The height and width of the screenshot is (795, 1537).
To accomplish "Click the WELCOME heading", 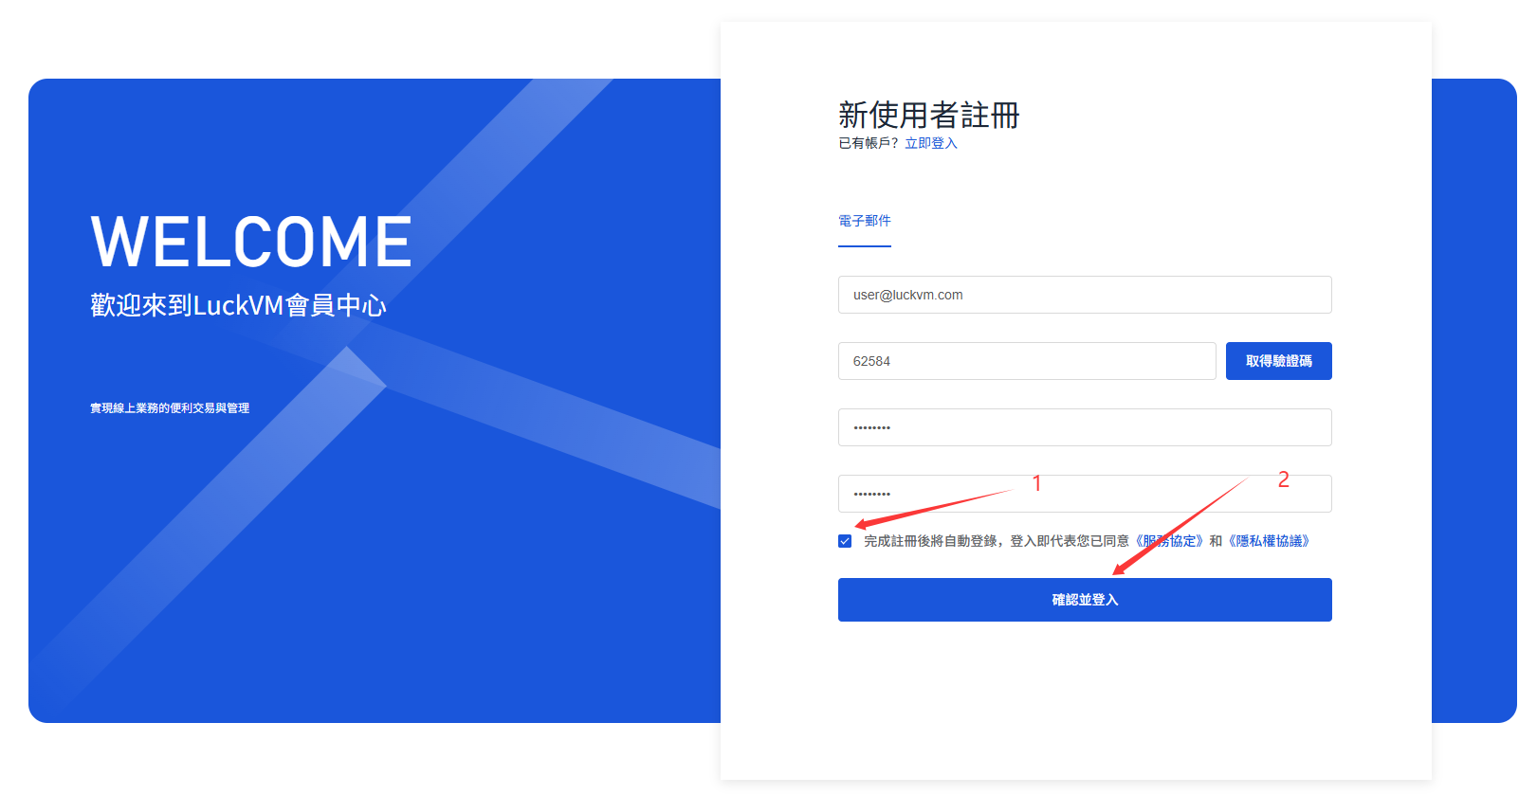I will (x=251, y=242).
